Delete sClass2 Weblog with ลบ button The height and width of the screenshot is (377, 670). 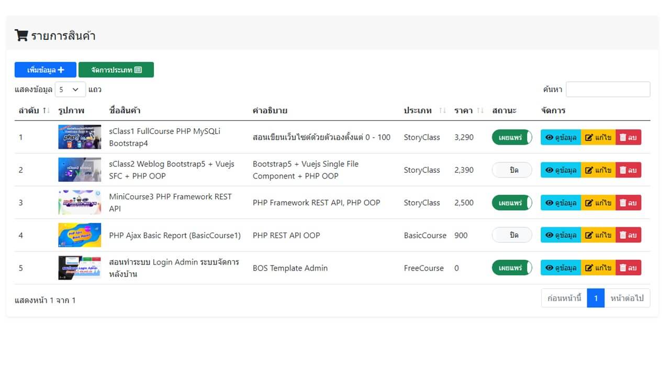[628, 170]
